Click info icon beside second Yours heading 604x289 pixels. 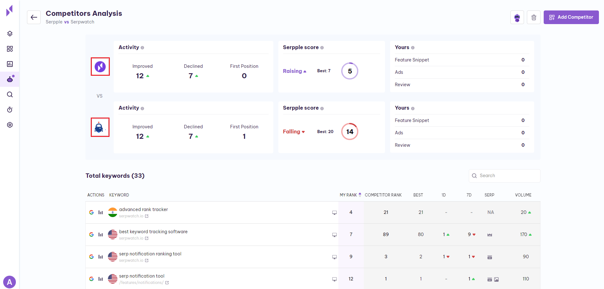tap(413, 108)
